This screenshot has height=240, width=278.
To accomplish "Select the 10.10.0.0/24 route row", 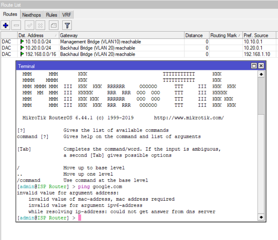I will [138, 42].
